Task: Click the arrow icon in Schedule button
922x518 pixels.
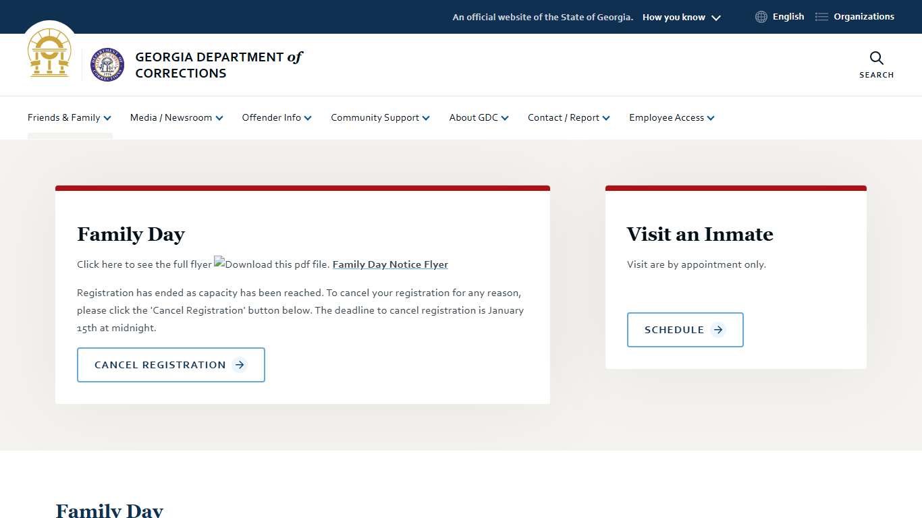Action: pos(718,330)
